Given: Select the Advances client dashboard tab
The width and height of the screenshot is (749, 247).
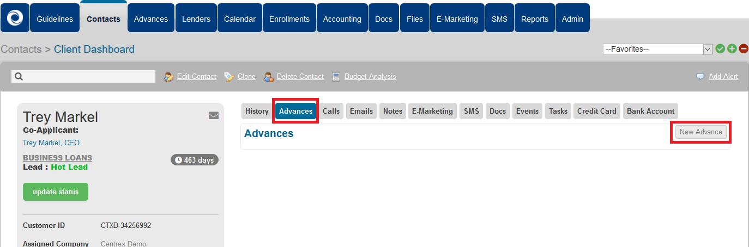Looking at the screenshot, I should coord(295,111).
